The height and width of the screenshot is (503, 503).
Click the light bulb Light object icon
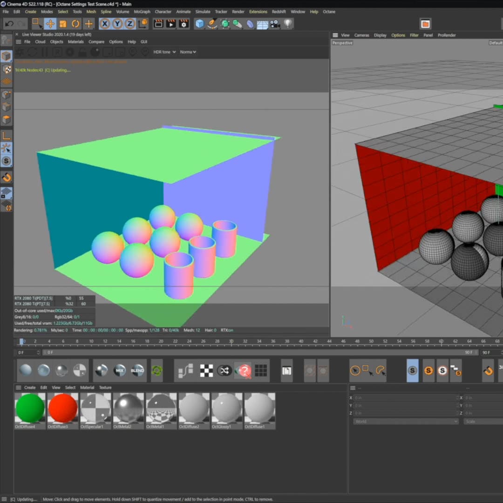pyautogui.click(x=288, y=23)
